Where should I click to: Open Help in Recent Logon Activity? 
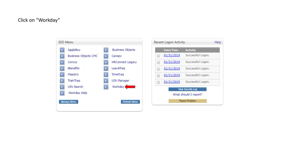[218, 42]
